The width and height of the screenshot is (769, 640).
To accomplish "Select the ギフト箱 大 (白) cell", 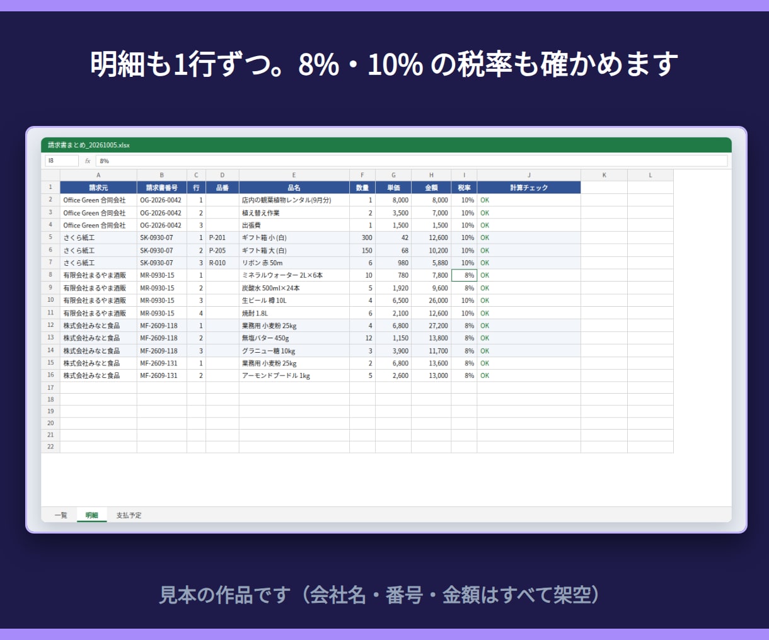I will pos(294,251).
